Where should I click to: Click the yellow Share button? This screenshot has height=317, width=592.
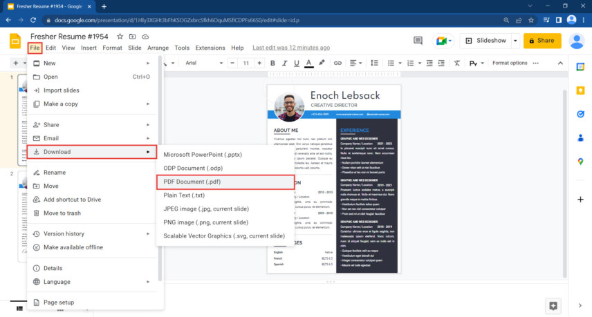[x=542, y=41]
